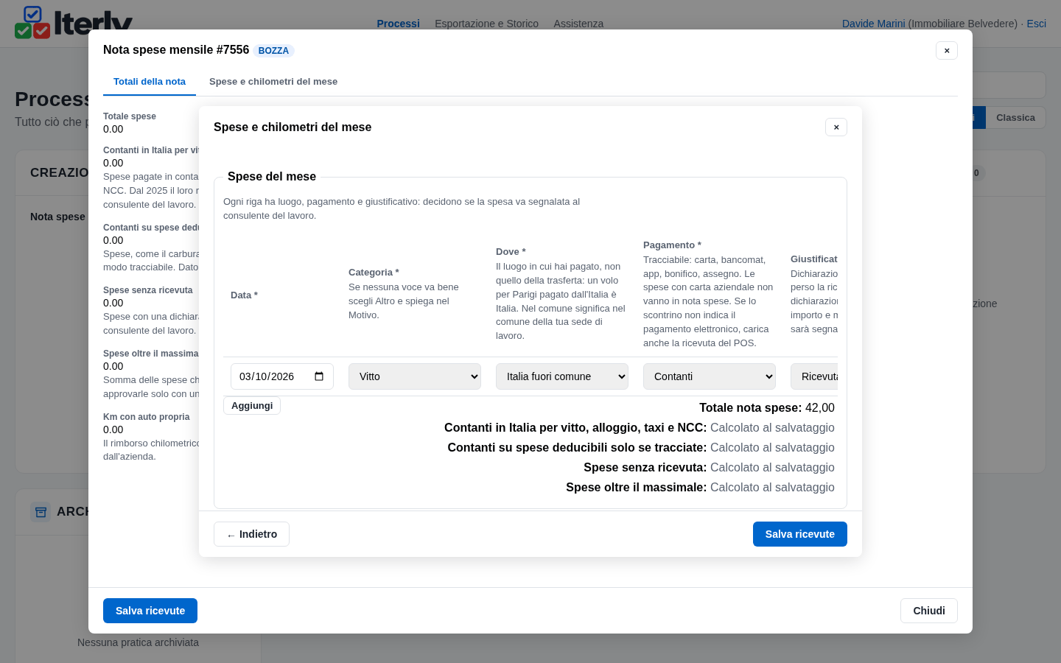The image size is (1061, 663).
Task: Click 'Salva ricevute' beside the Chiudi button
Action: coord(150,611)
